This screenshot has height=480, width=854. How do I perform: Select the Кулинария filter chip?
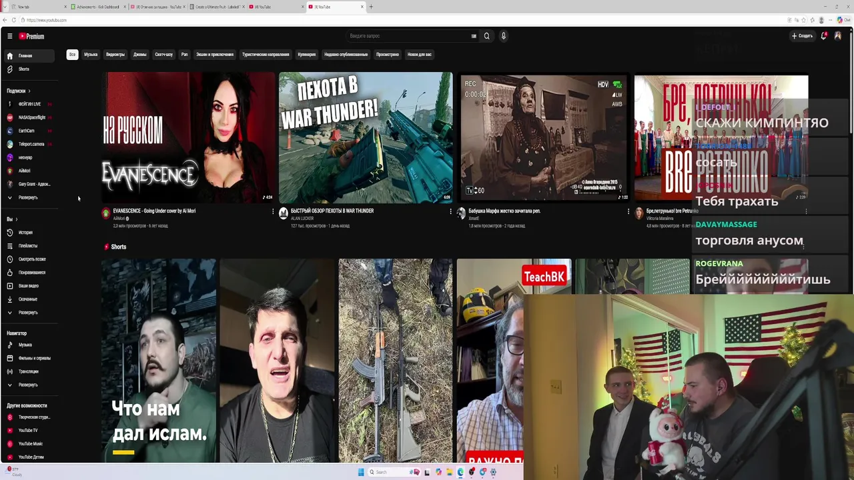[307, 55]
